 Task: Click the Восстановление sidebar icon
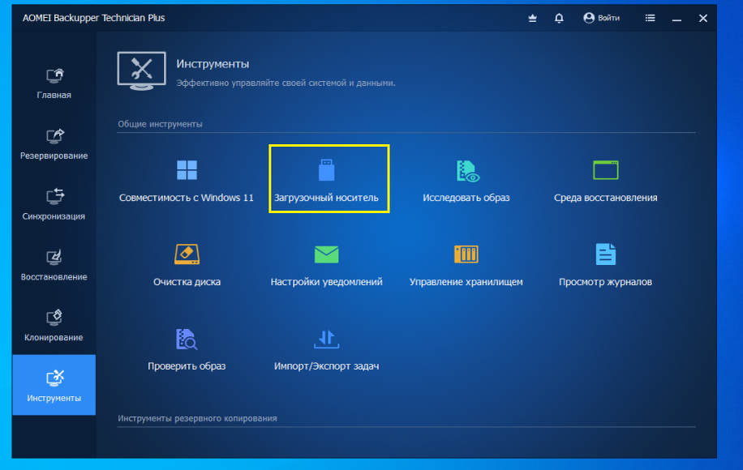[x=54, y=257]
